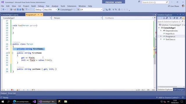Click the editor vertical scrollbar thumb
Image resolution: width=186 pixels, height=104 pixels.
click(155, 51)
